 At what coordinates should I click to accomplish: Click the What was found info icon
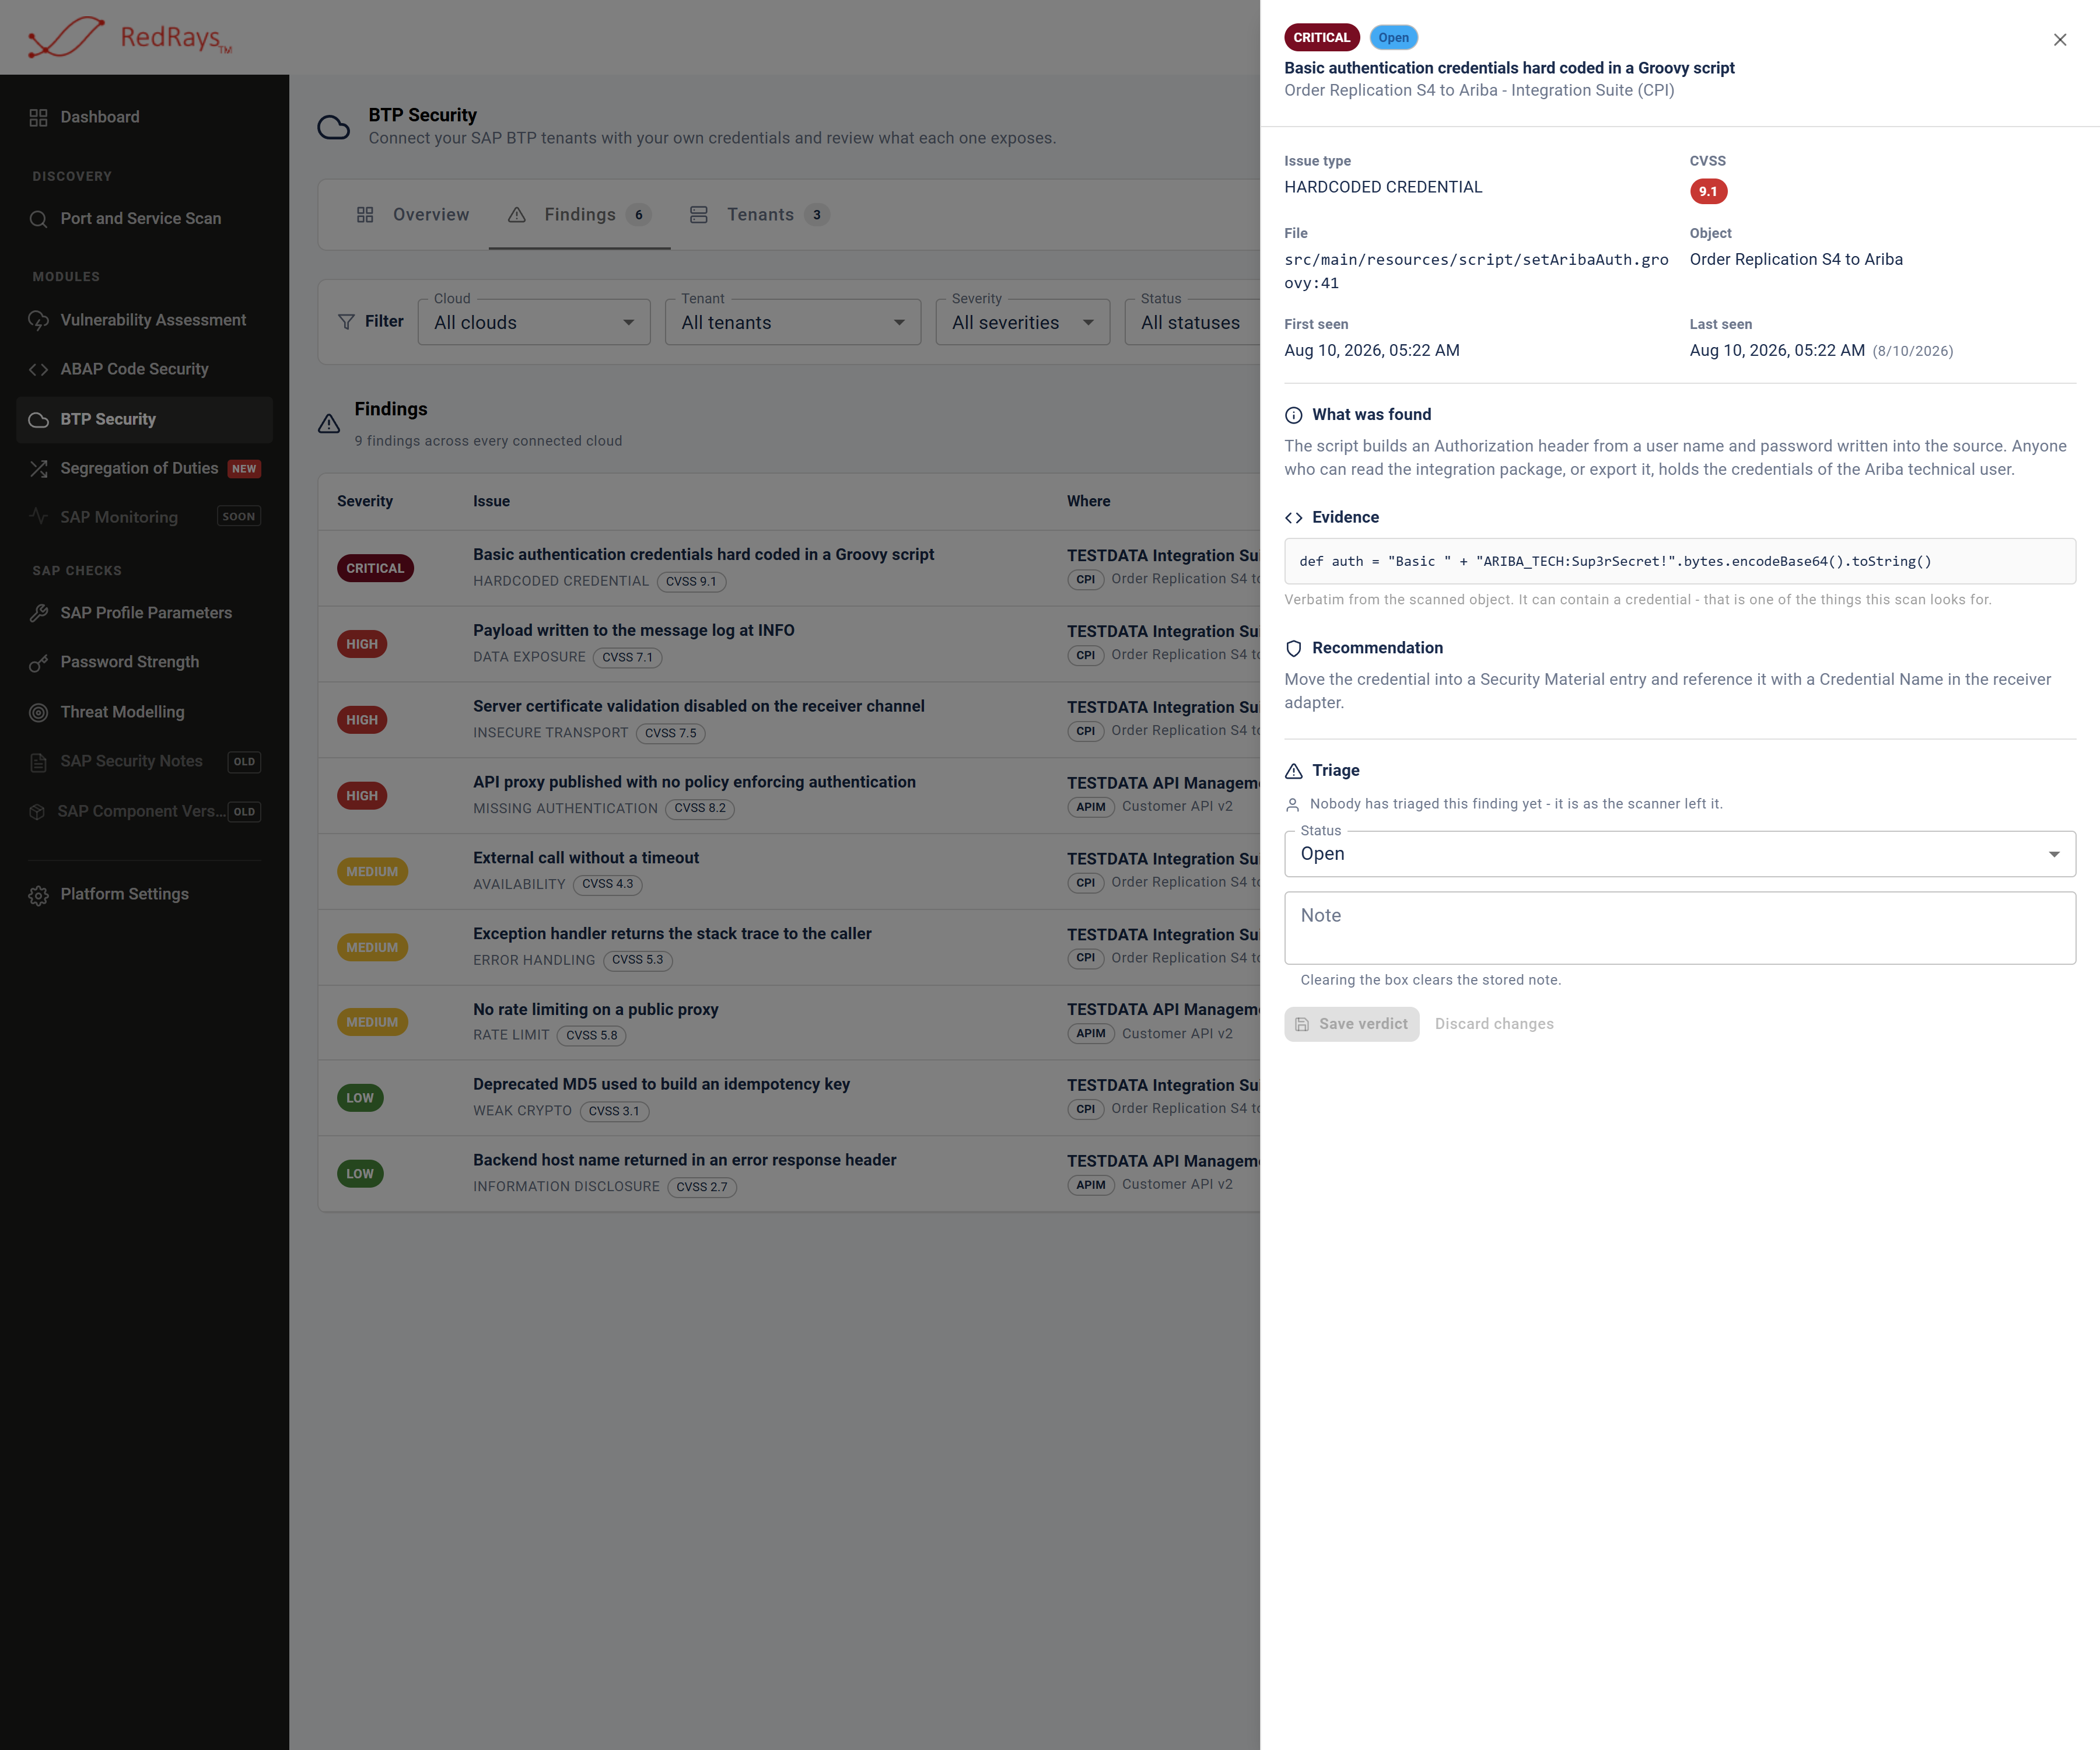point(1294,415)
